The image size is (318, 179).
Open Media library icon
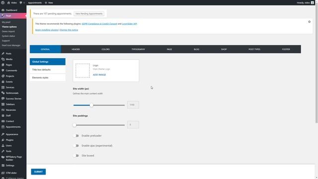point(3,59)
